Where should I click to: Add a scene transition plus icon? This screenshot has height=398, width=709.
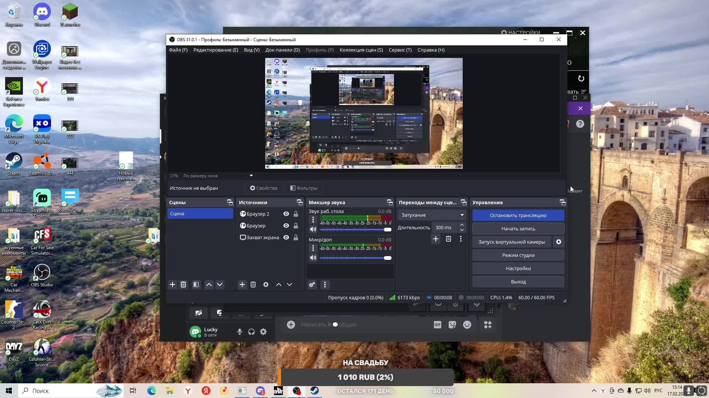tap(436, 239)
